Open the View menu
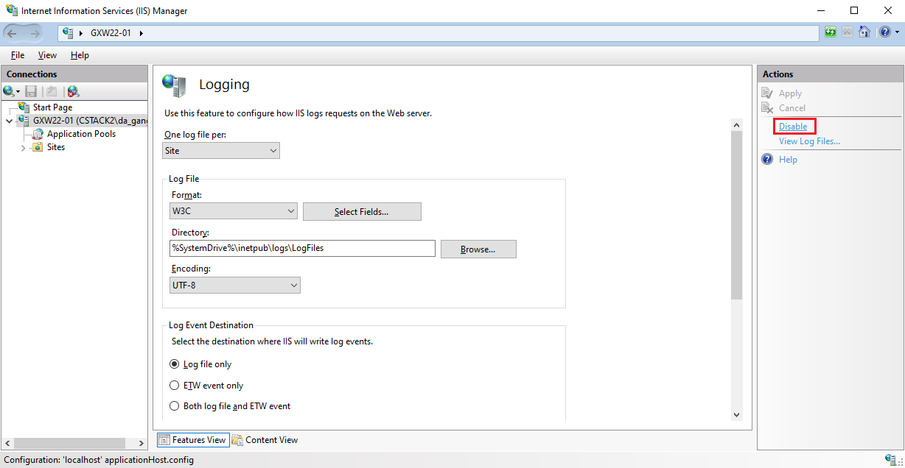This screenshot has width=905, height=468. (47, 55)
